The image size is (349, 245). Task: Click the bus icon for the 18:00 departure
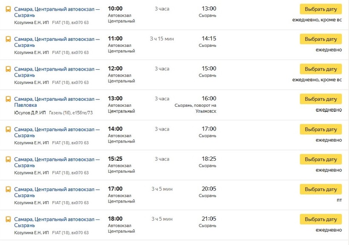tap(8, 219)
